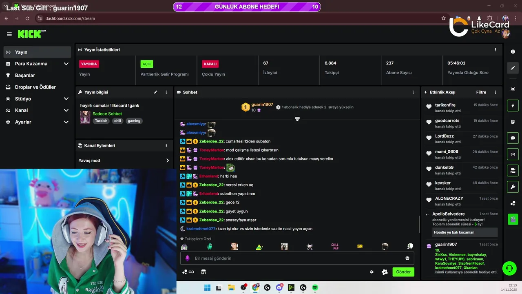This screenshot has width=522, height=294.
Task: Select the green crewmate emote
Action: point(209,246)
